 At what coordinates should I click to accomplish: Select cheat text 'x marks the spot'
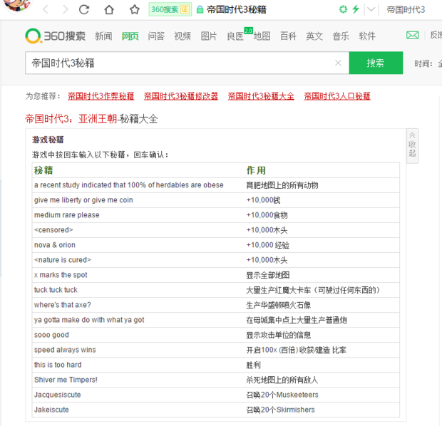(61, 275)
